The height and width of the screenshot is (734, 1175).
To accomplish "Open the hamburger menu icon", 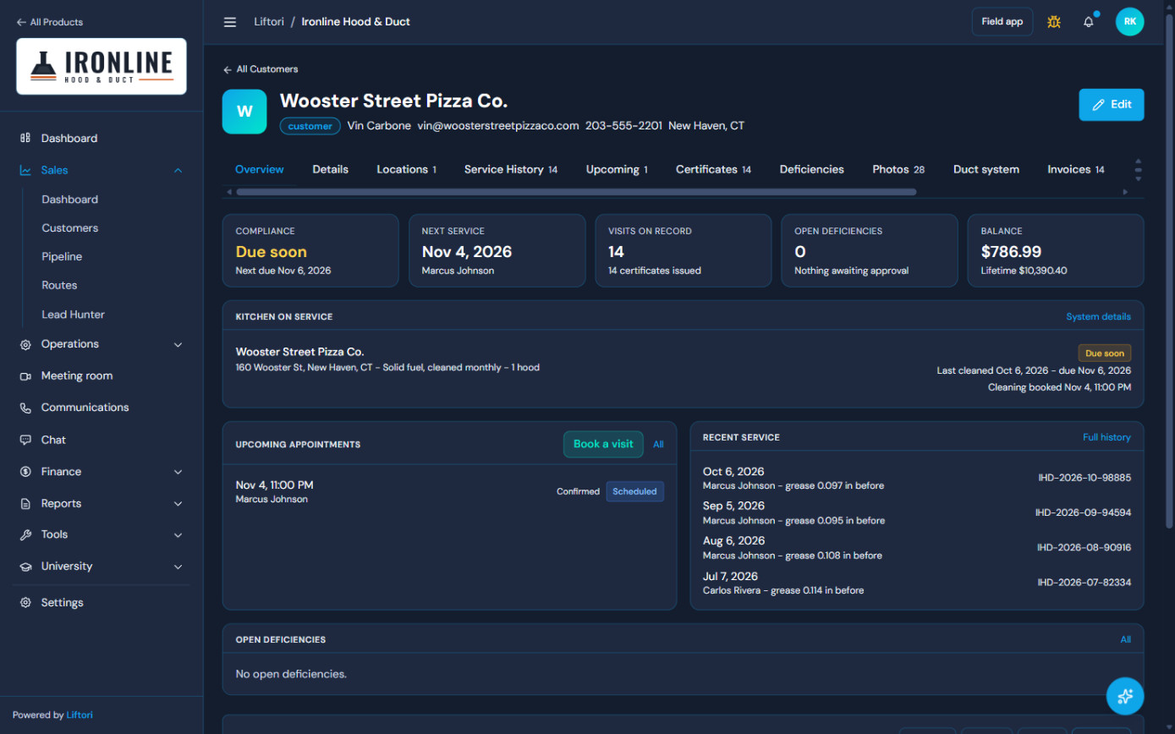I will pos(230,22).
